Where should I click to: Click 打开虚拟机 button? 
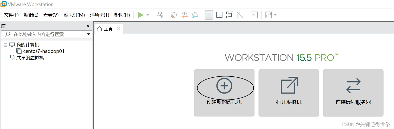pyautogui.click(x=289, y=93)
